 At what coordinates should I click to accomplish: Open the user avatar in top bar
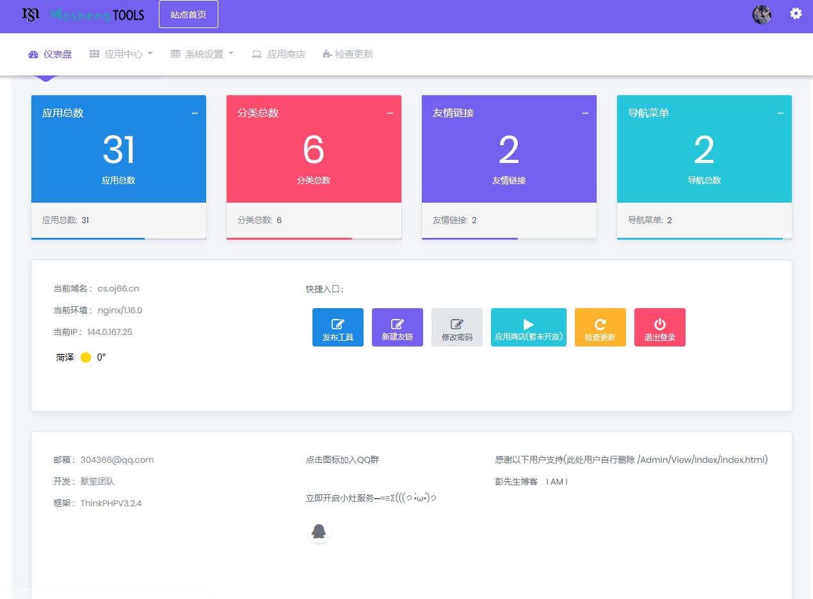tap(761, 15)
